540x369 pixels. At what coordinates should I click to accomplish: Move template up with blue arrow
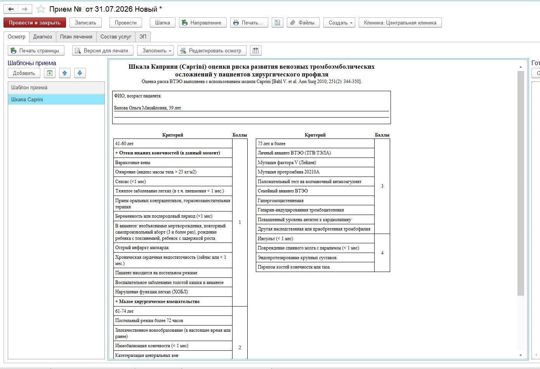(65, 73)
